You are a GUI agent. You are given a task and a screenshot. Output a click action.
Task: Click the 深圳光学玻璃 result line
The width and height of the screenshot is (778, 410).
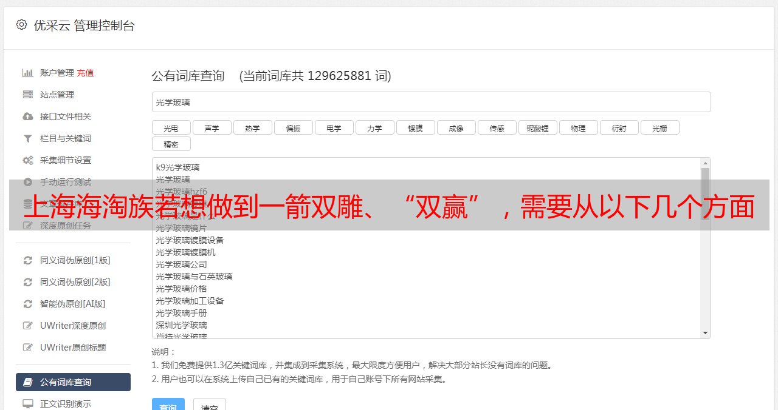click(181, 325)
